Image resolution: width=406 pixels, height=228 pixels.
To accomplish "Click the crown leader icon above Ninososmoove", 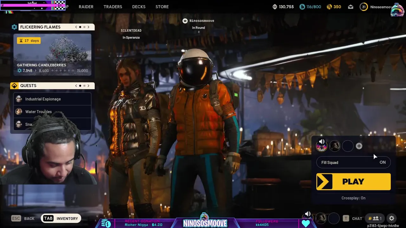I will coord(185,21).
